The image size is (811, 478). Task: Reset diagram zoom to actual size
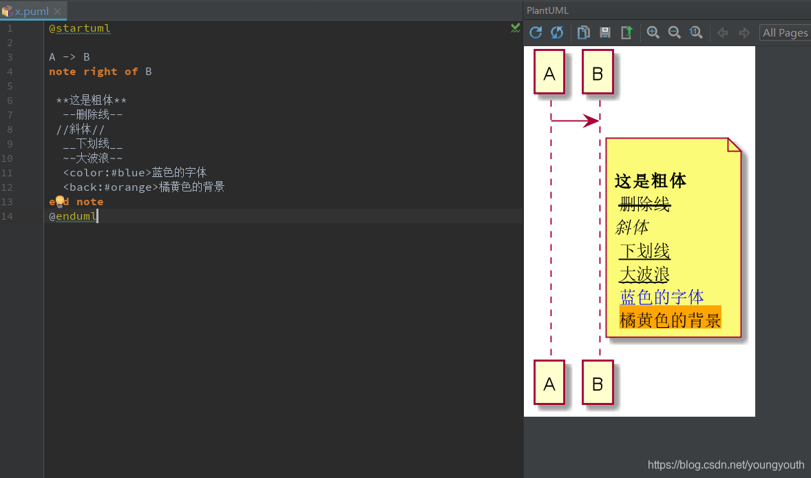pyautogui.click(x=695, y=32)
